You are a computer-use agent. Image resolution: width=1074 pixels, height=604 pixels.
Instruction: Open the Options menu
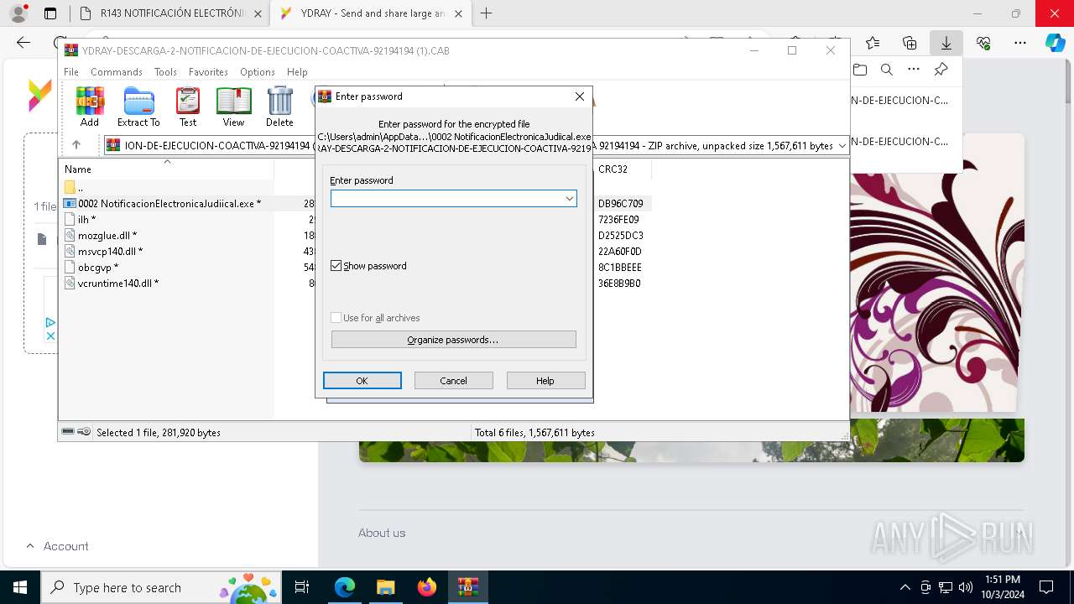258,72
